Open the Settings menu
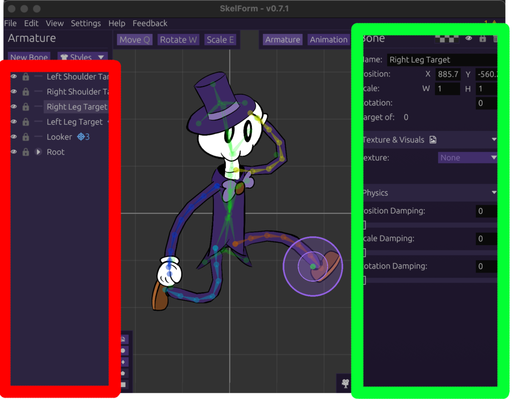 tap(86, 23)
